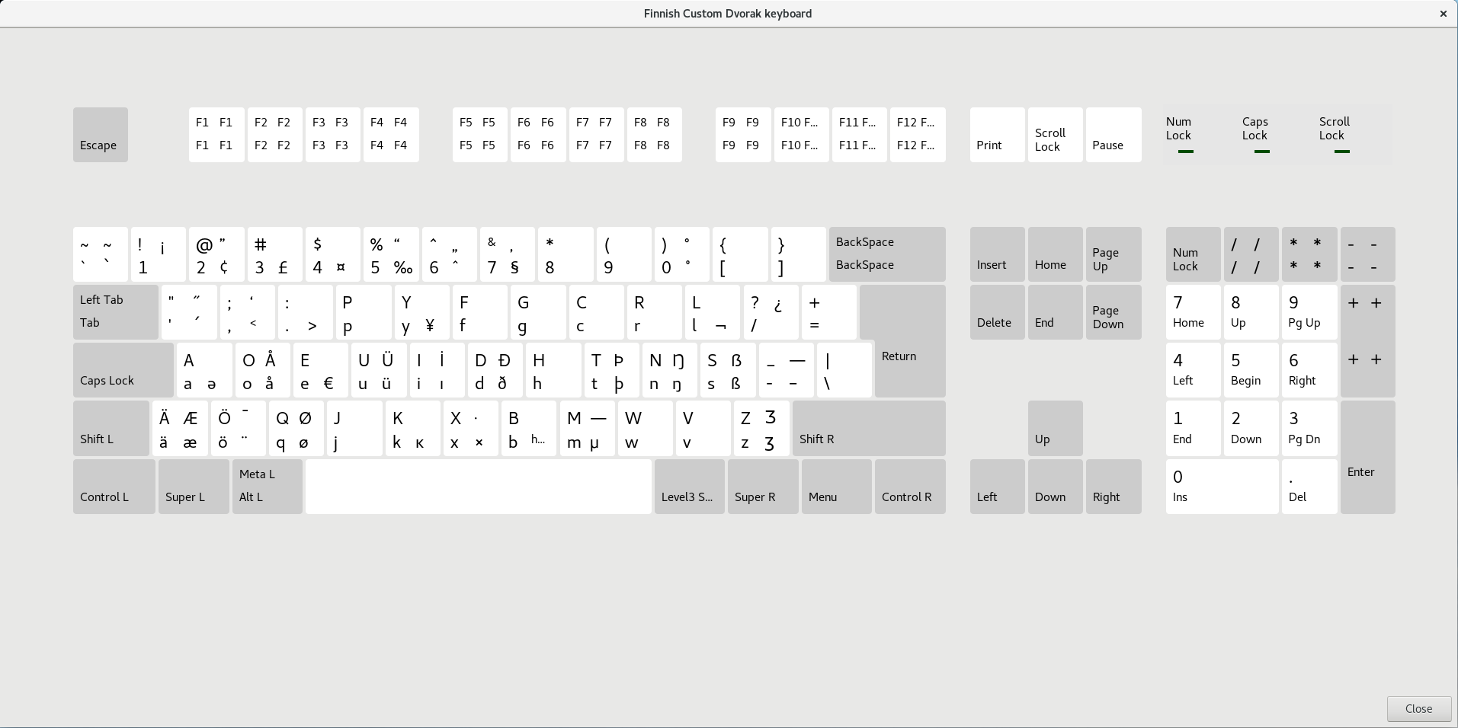Click the Y yen key
1458x728 pixels.
click(422, 312)
